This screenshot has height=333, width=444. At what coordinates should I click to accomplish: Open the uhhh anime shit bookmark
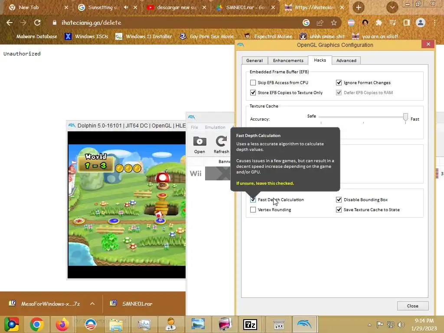[x=322, y=36]
